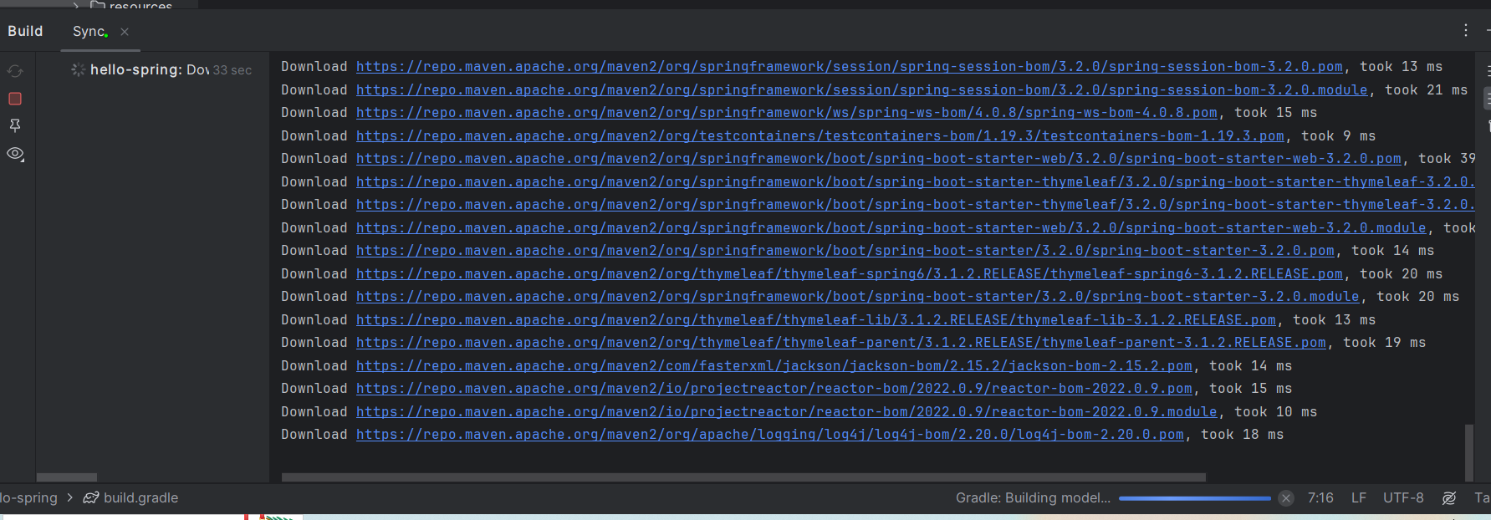
Task: Open the thymeleaf-parent-3.1.2.RELEASE.pom link
Action: [x=840, y=343]
